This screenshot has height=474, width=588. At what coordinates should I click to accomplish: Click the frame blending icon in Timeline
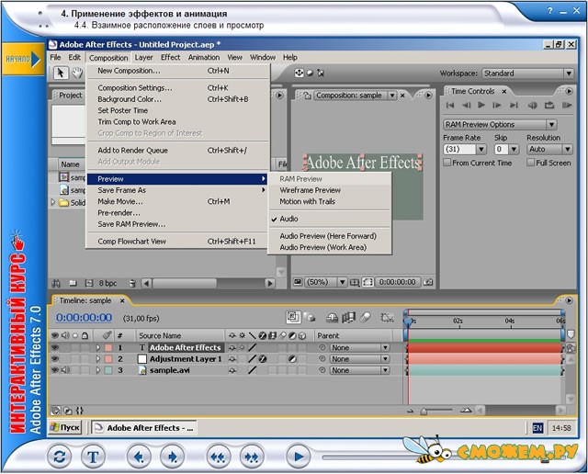(348, 318)
